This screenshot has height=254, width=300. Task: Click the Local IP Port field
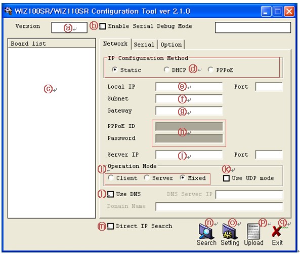[269, 87]
